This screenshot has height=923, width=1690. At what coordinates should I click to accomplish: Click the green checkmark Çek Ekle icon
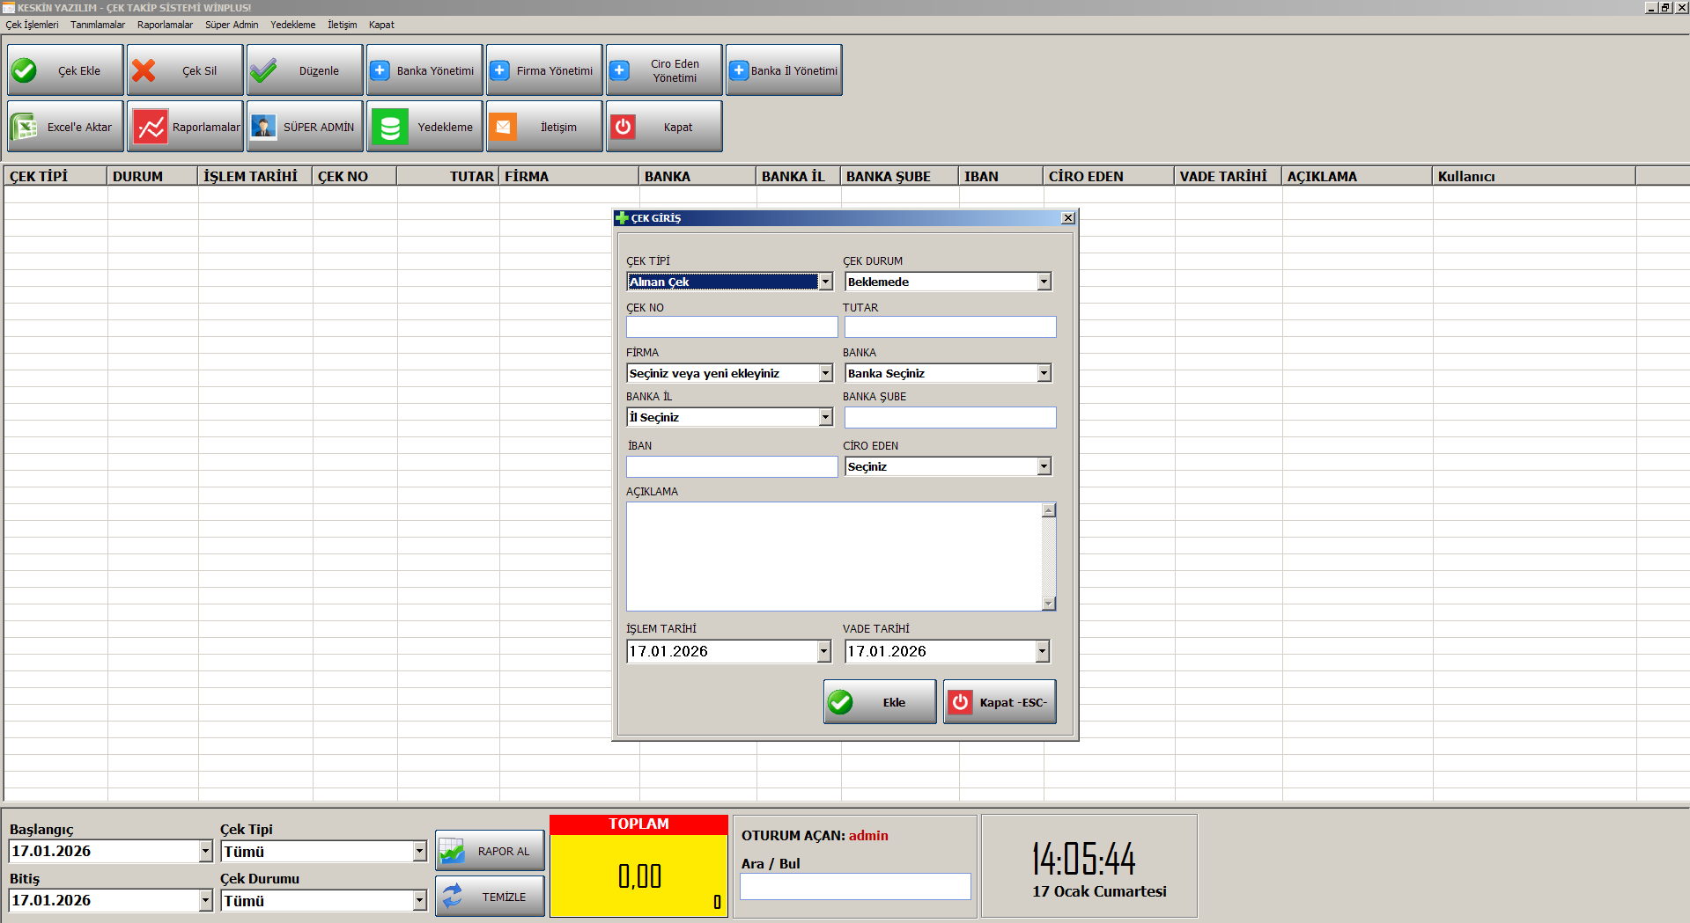25,70
